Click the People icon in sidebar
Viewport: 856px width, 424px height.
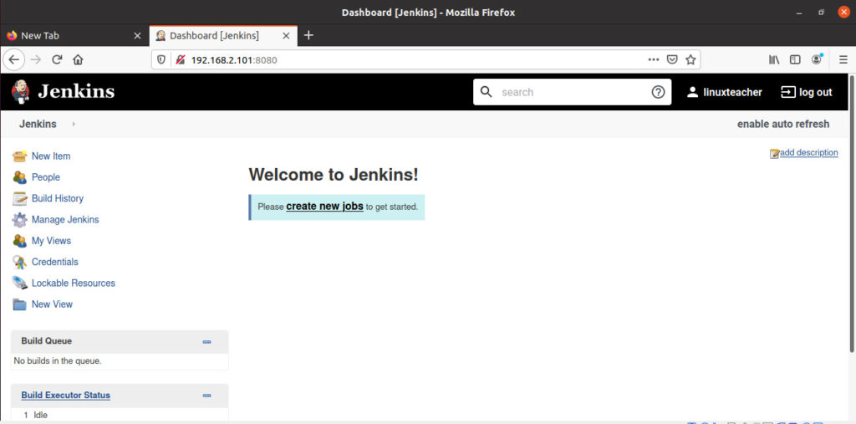pos(20,177)
